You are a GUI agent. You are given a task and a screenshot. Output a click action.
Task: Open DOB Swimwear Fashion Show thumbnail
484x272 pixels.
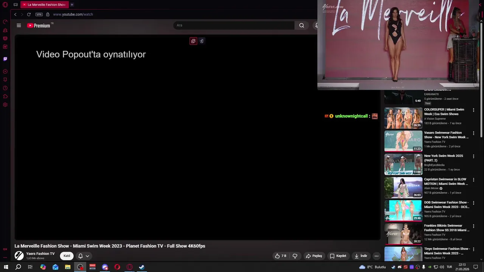[x=403, y=211]
